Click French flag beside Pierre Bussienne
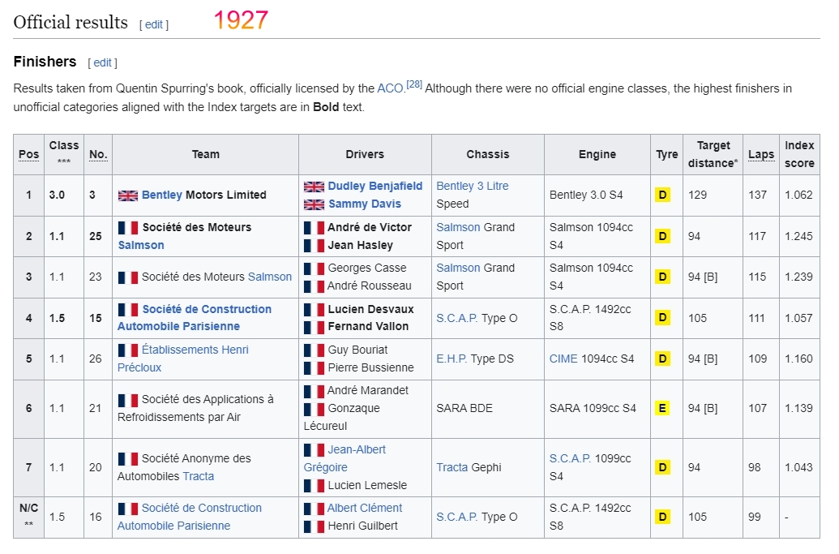The image size is (839, 554). 314,368
